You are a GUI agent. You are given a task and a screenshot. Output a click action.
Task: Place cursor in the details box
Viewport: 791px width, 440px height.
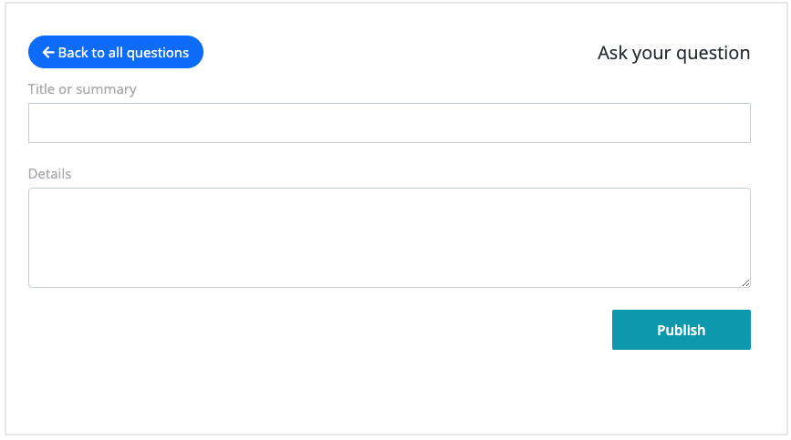point(390,238)
